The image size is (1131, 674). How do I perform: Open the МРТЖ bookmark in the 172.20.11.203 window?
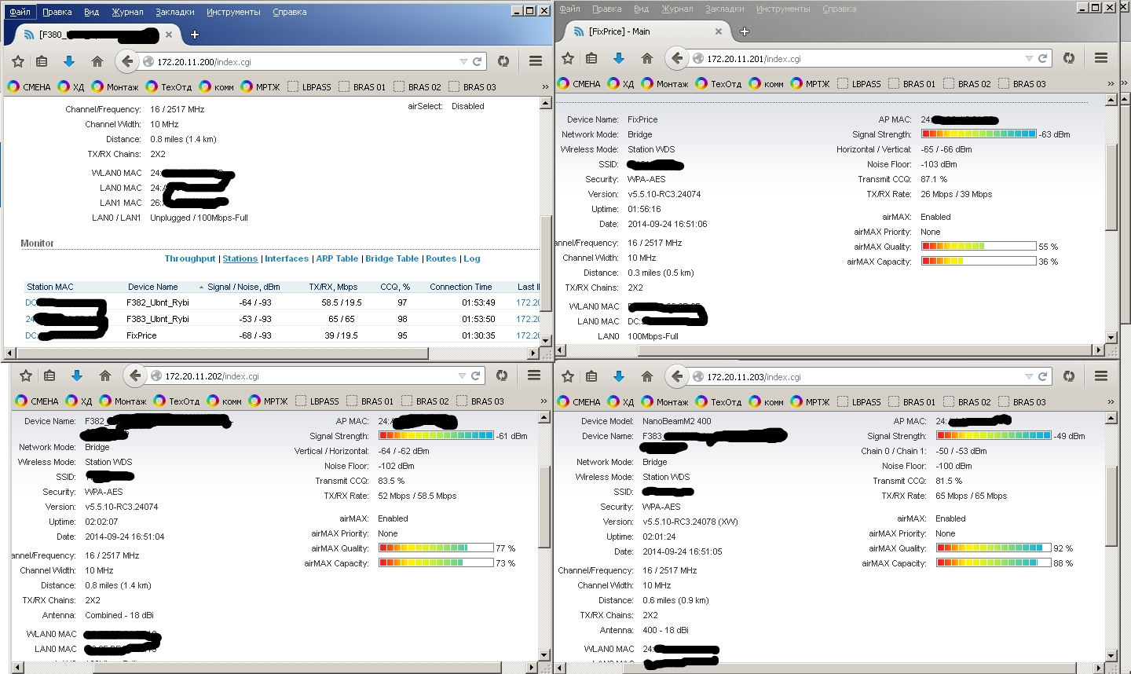point(811,401)
